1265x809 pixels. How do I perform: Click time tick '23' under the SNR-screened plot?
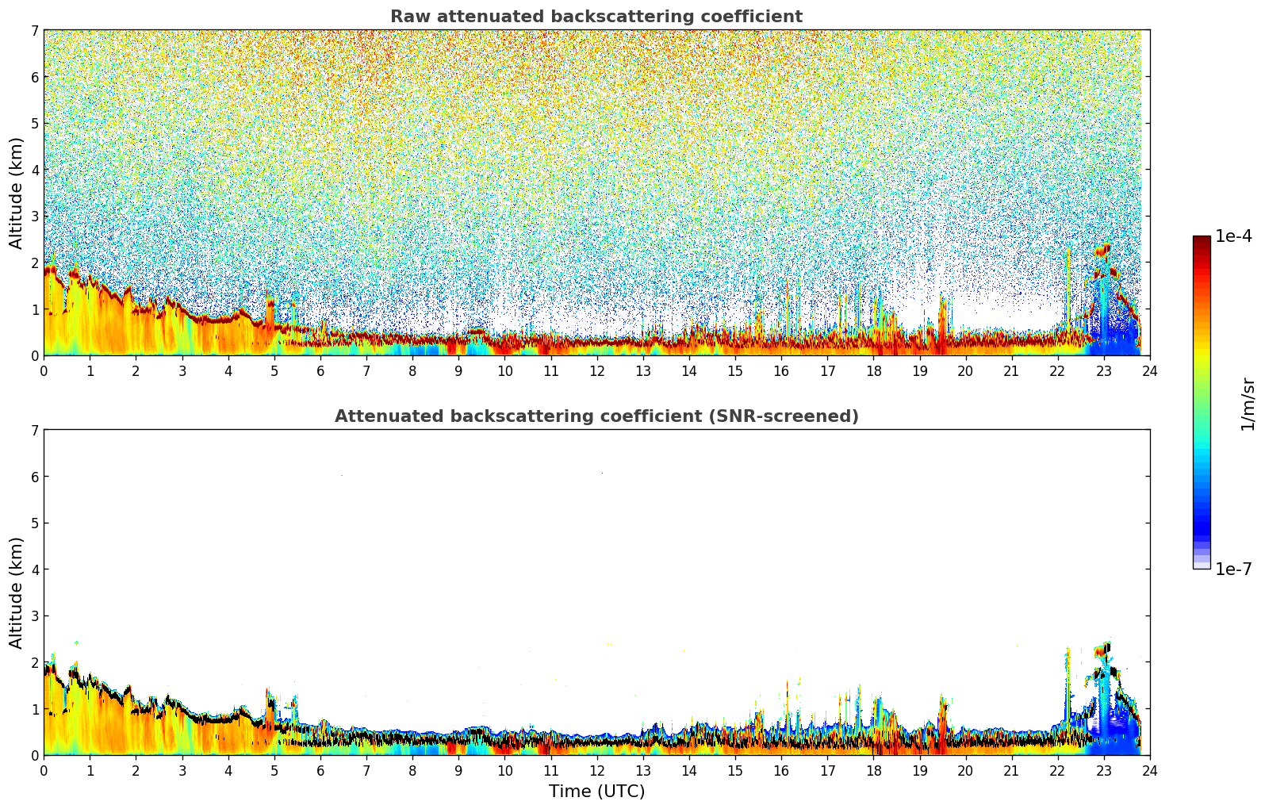1104,771
